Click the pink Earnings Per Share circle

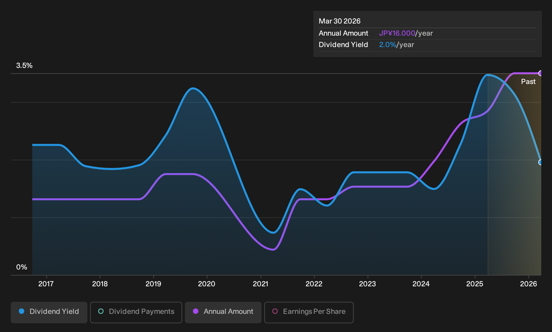click(275, 311)
